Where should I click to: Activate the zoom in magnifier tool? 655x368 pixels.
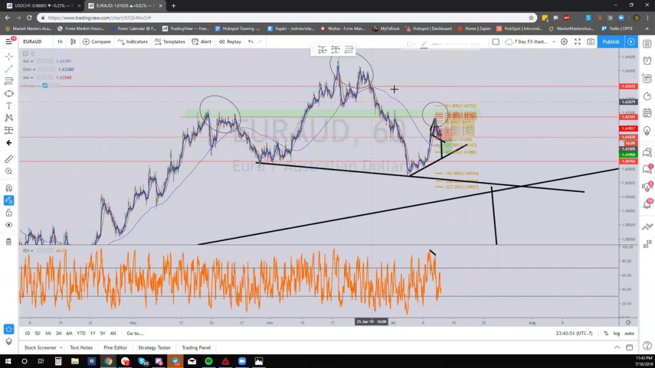[x=9, y=172]
